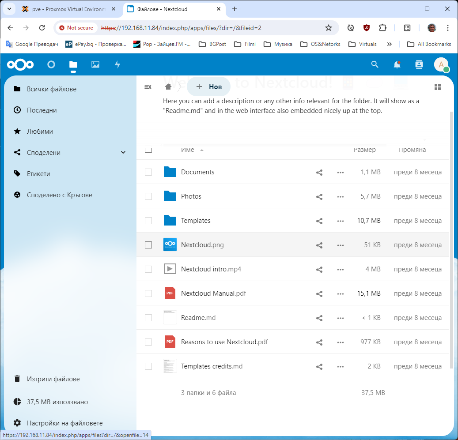Open the Nextcloud logo home link
The height and width of the screenshot is (440, 458).
click(20, 64)
